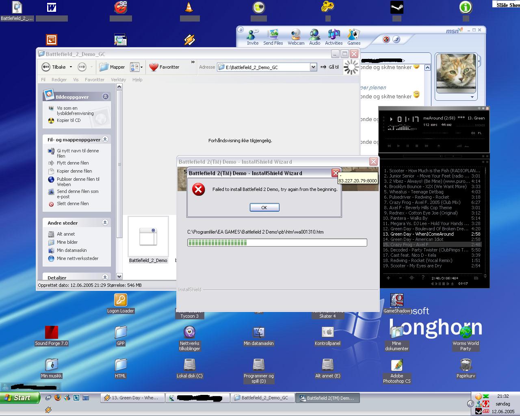Click Winamp next track button
The image size is (520, 416).
427,146
